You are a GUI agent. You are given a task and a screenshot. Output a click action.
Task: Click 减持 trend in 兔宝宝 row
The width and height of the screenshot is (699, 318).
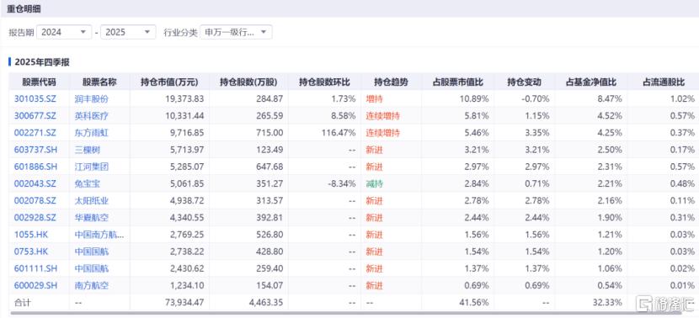pyautogui.click(x=374, y=183)
